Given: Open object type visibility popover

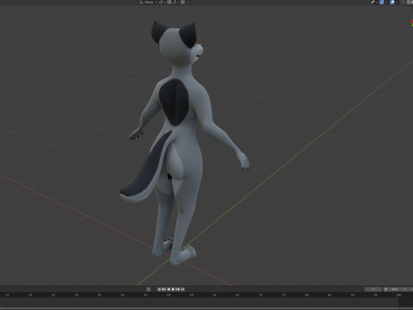Looking at the screenshot, I should tap(375, 2).
